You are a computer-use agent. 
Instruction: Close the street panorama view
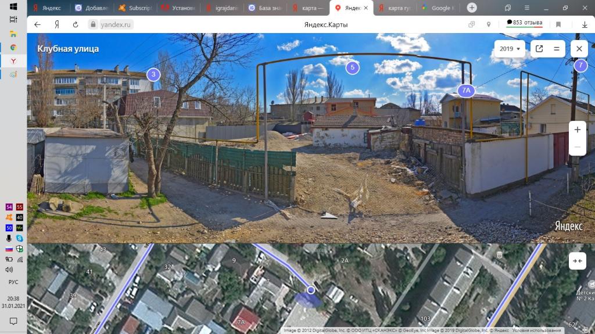pyautogui.click(x=579, y=49)
